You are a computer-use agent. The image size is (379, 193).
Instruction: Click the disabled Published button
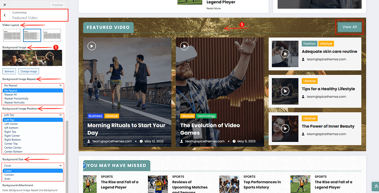pos(57,5)
